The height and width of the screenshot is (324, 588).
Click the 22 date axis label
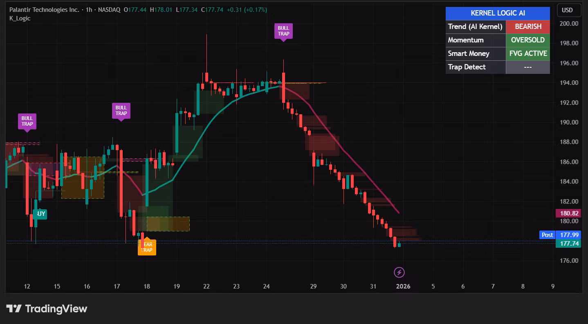click(206, 286)
